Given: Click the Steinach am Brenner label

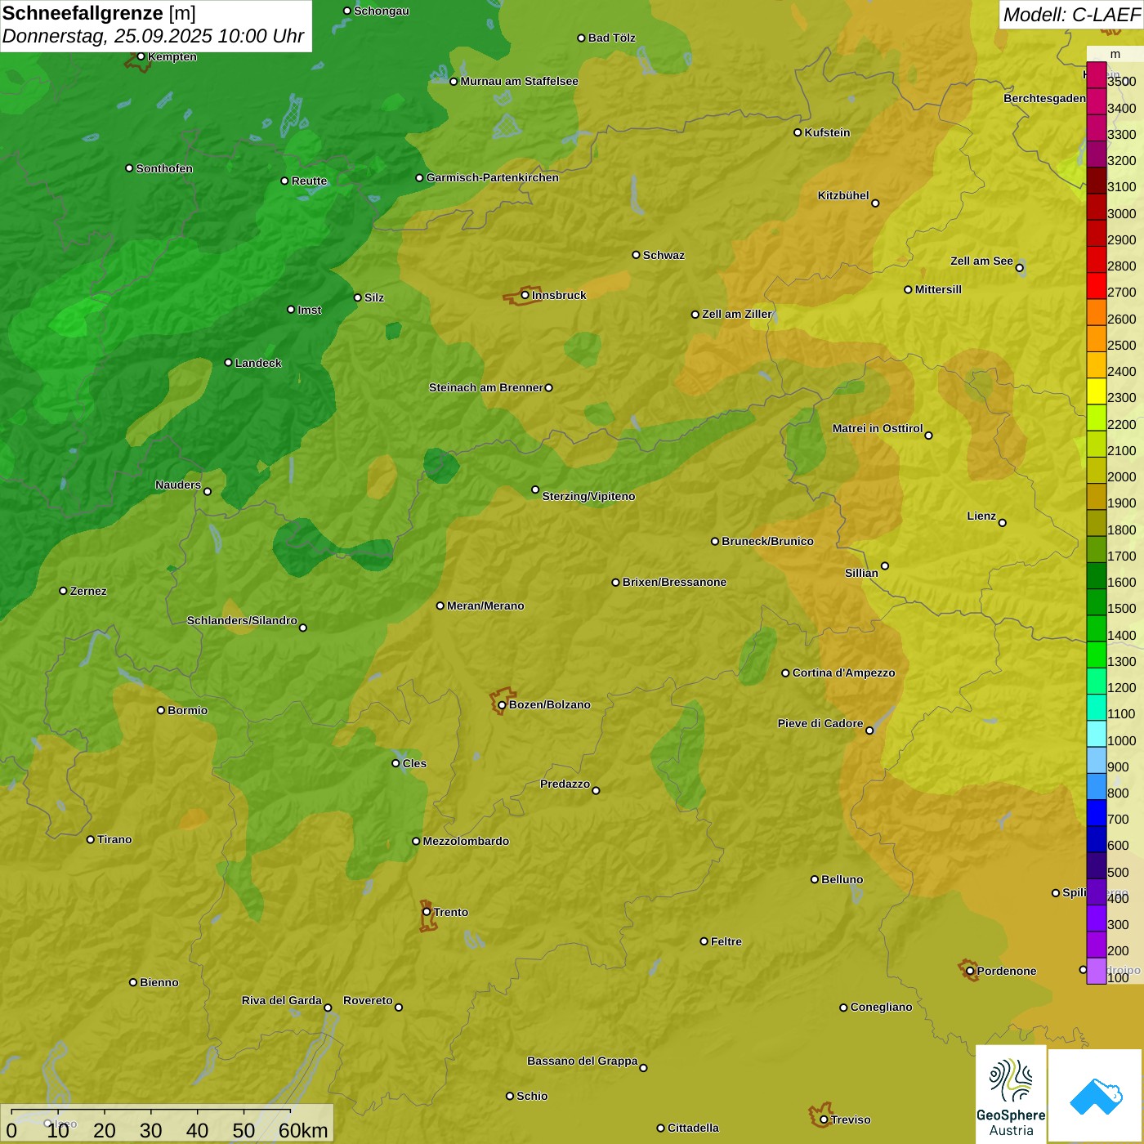Looking at the screenshot, I should coord(486,387).
